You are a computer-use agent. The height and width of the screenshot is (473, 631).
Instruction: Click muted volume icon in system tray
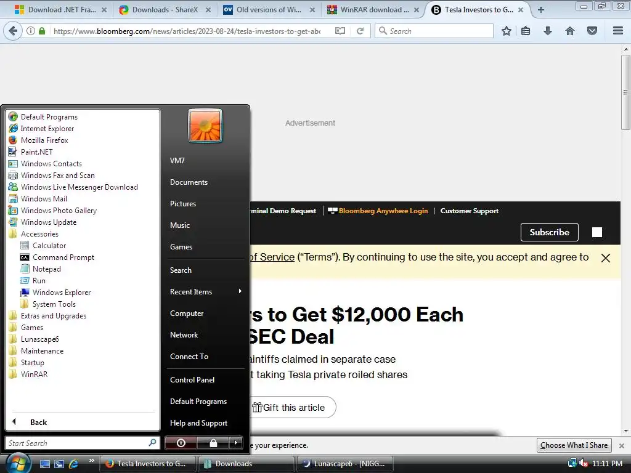(x=583, y=463)
